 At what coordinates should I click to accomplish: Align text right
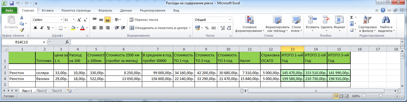tap(107, 28)
